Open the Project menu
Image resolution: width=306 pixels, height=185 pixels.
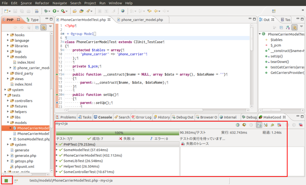pos(90,3)
